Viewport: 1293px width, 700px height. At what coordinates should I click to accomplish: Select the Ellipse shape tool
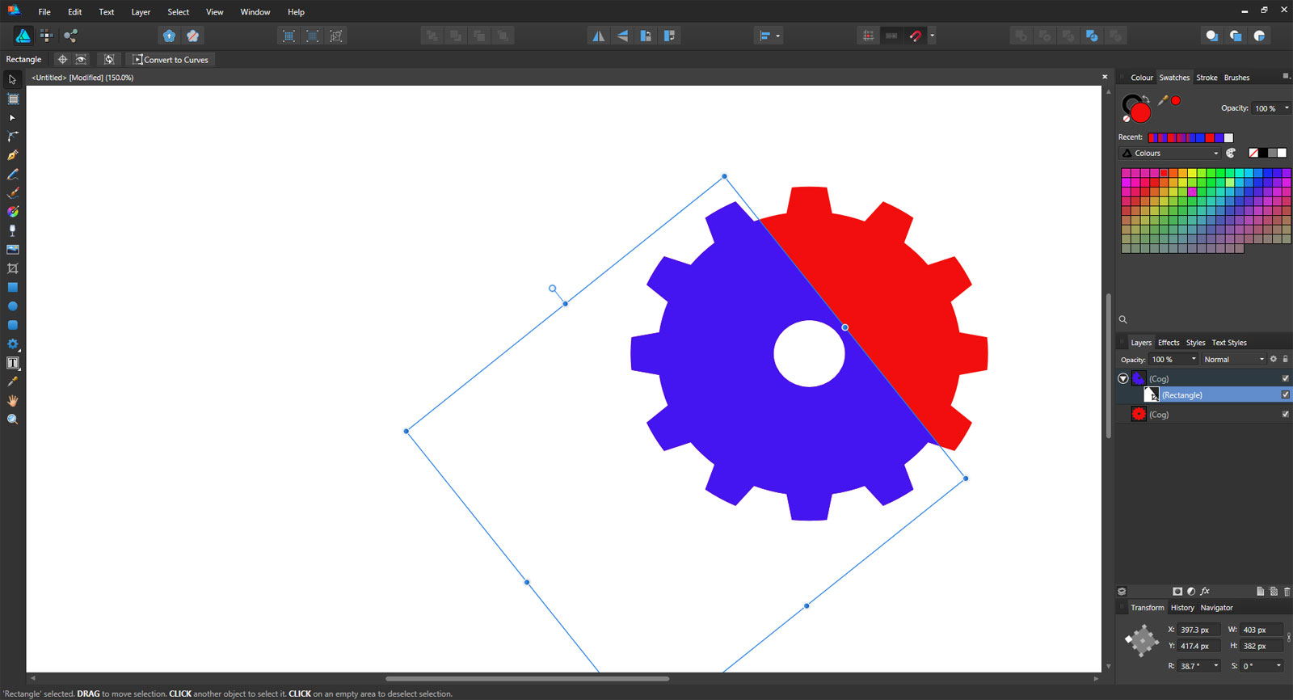click(x=12, y=306)
